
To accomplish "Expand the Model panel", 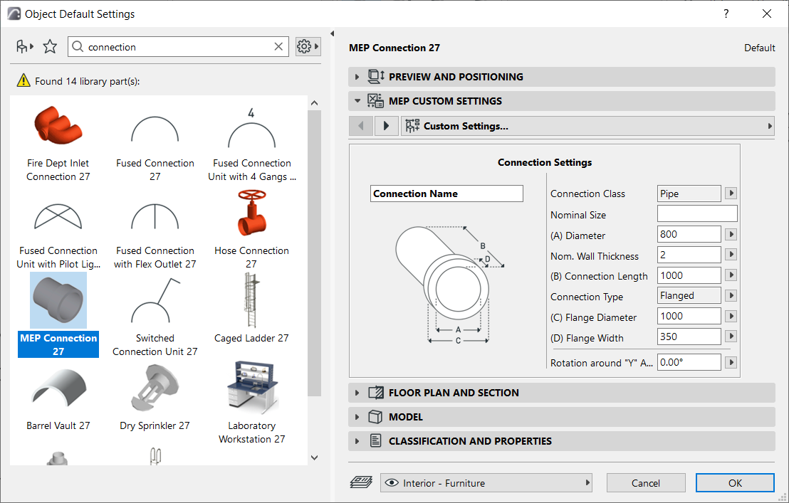I will 357,417.
